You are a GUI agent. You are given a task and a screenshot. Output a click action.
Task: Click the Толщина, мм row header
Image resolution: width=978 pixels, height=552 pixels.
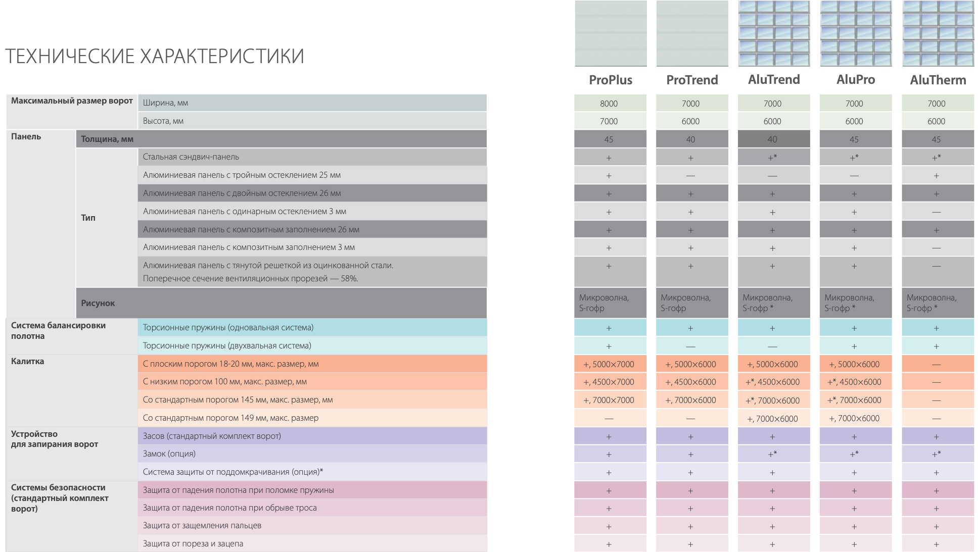tap(107, 139)
